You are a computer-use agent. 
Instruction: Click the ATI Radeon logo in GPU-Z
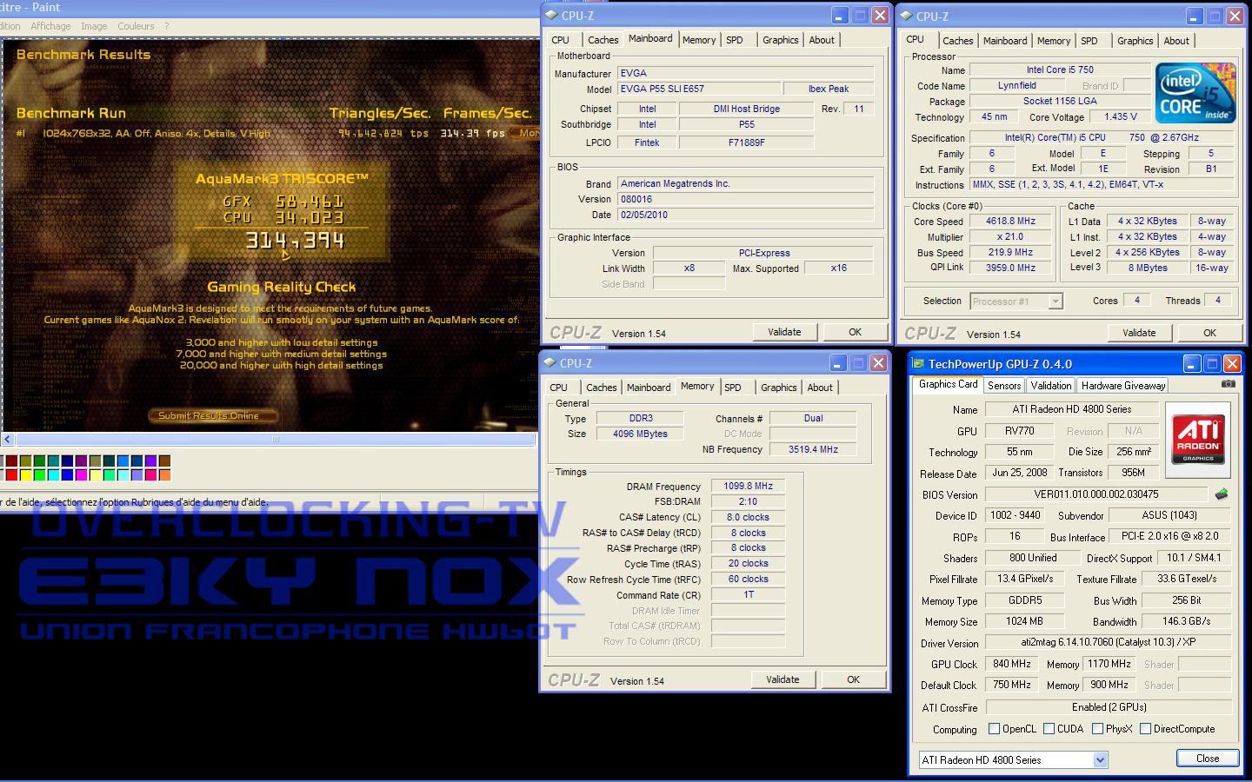[x=1198, y=439]
